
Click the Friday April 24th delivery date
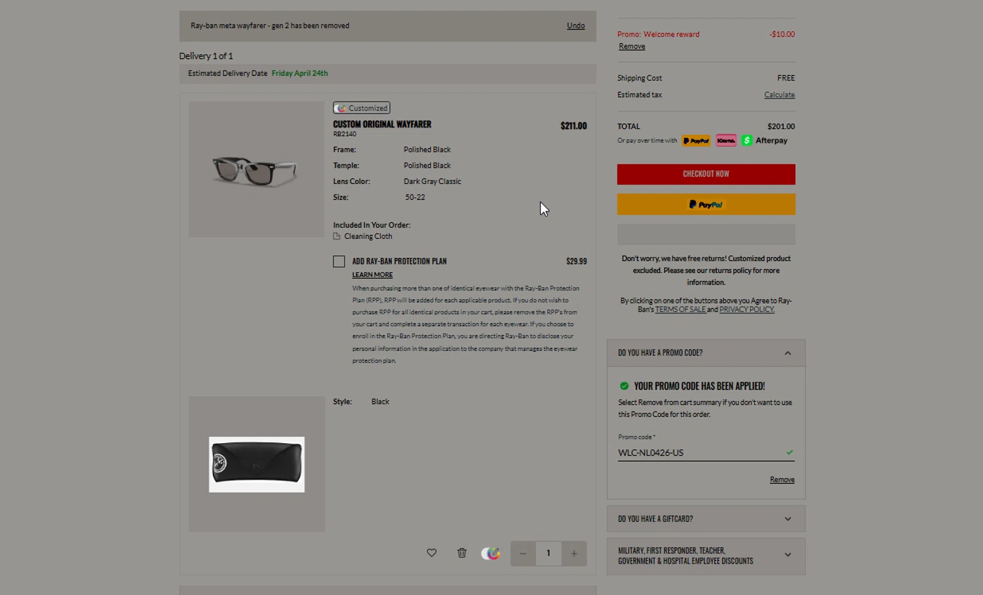[299, 73]
